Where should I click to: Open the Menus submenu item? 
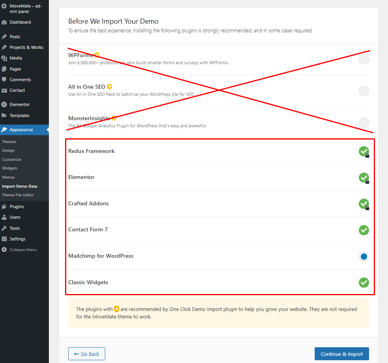pos(8,177)
